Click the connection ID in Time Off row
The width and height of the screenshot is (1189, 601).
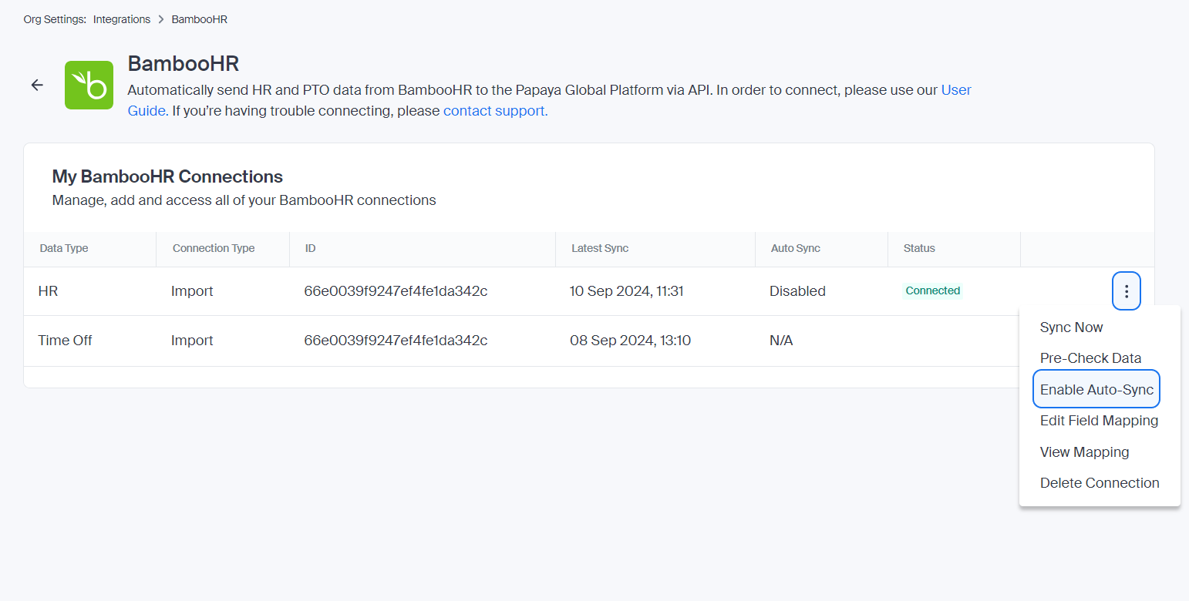click(x=396, y=341)
